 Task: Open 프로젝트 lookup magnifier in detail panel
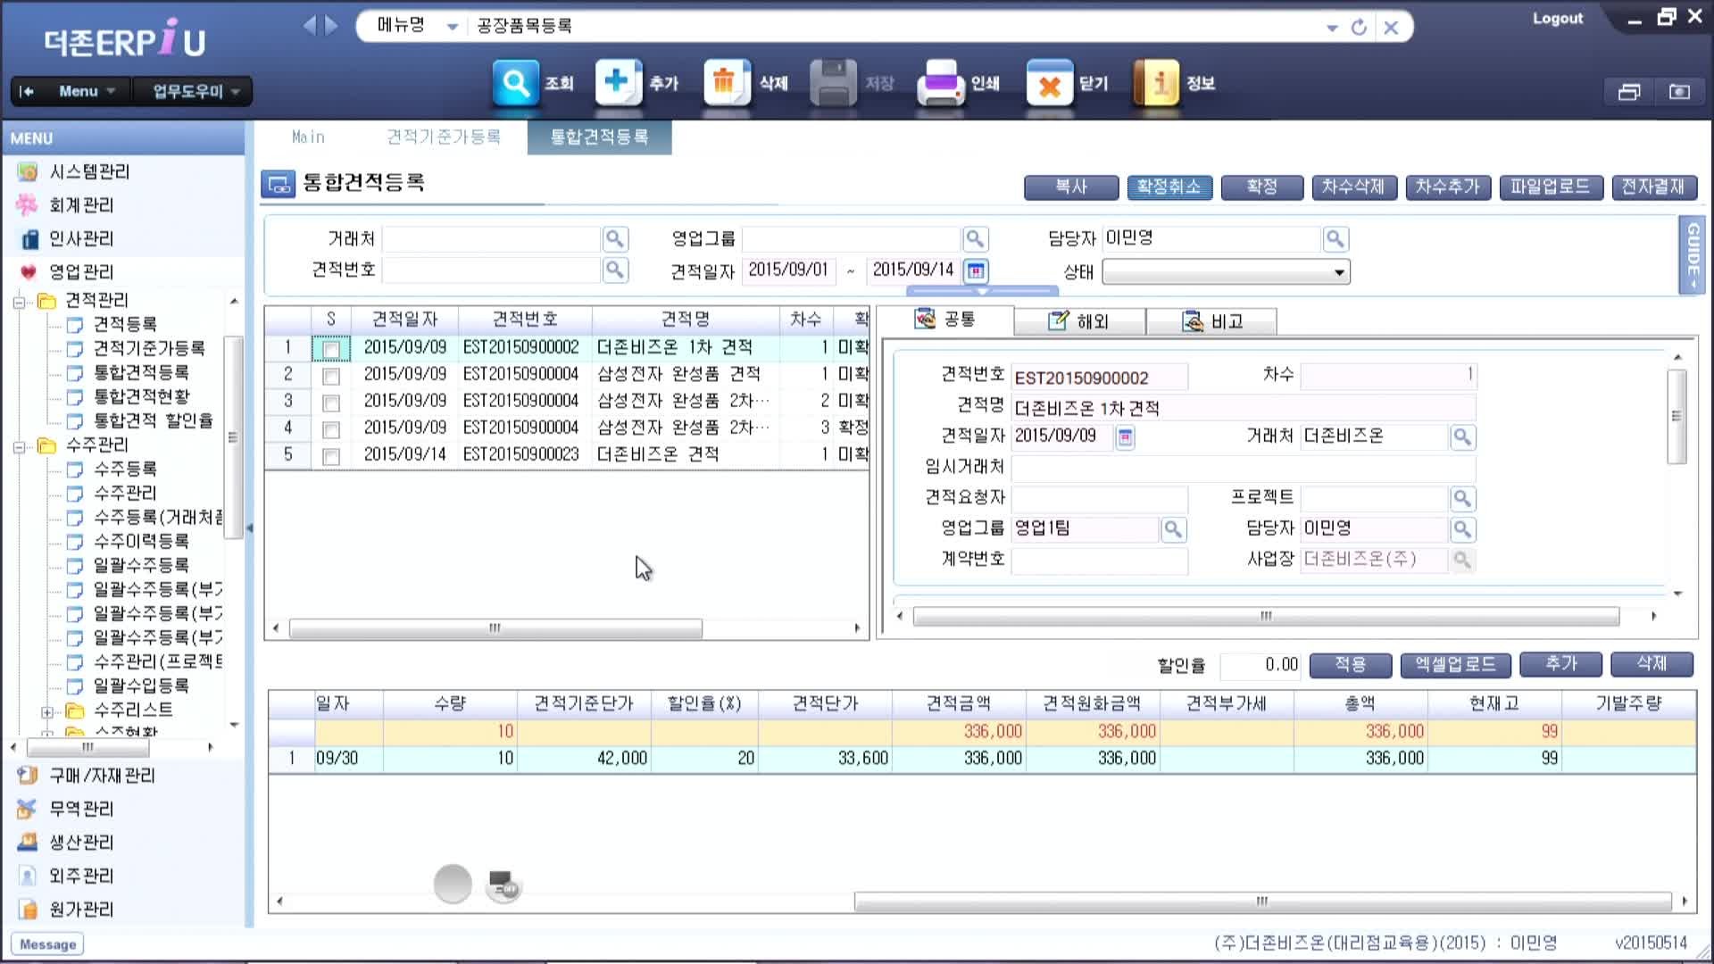point(1462,498)
